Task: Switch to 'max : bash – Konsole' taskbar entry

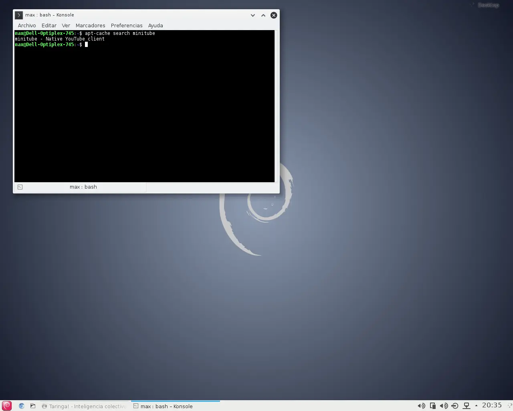Action: (176, 406)
